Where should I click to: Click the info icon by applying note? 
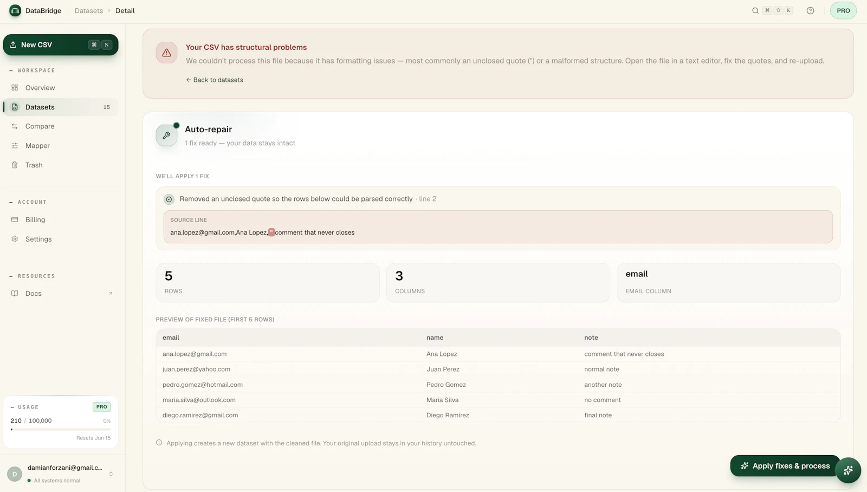[x=159, y=443]
